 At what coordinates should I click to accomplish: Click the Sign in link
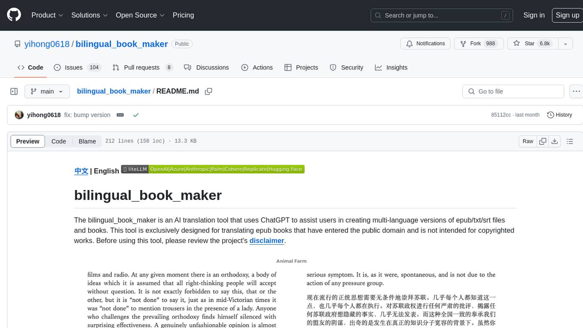[x=534, y=15]
